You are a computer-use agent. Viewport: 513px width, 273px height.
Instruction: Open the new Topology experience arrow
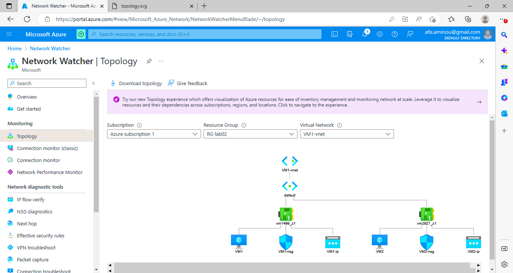[479, 102]
